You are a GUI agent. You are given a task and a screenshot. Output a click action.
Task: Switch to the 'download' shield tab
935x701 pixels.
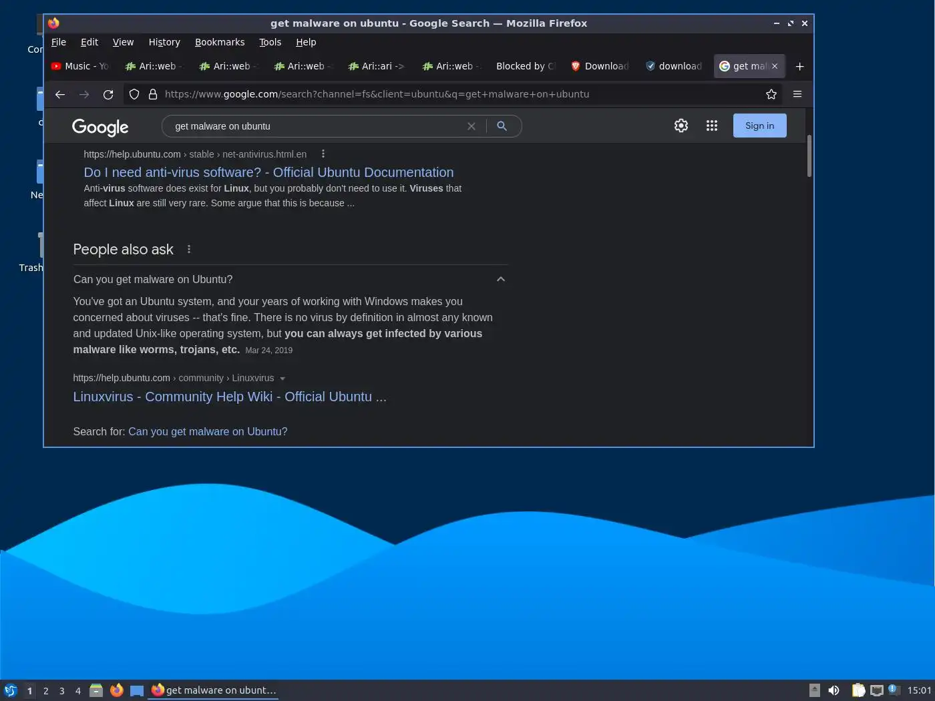tap(674, 66)
